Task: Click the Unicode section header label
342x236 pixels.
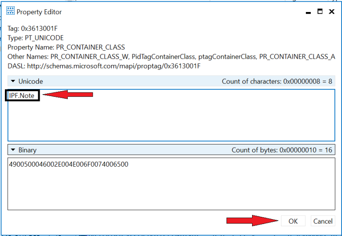Action: click(31, 81)
